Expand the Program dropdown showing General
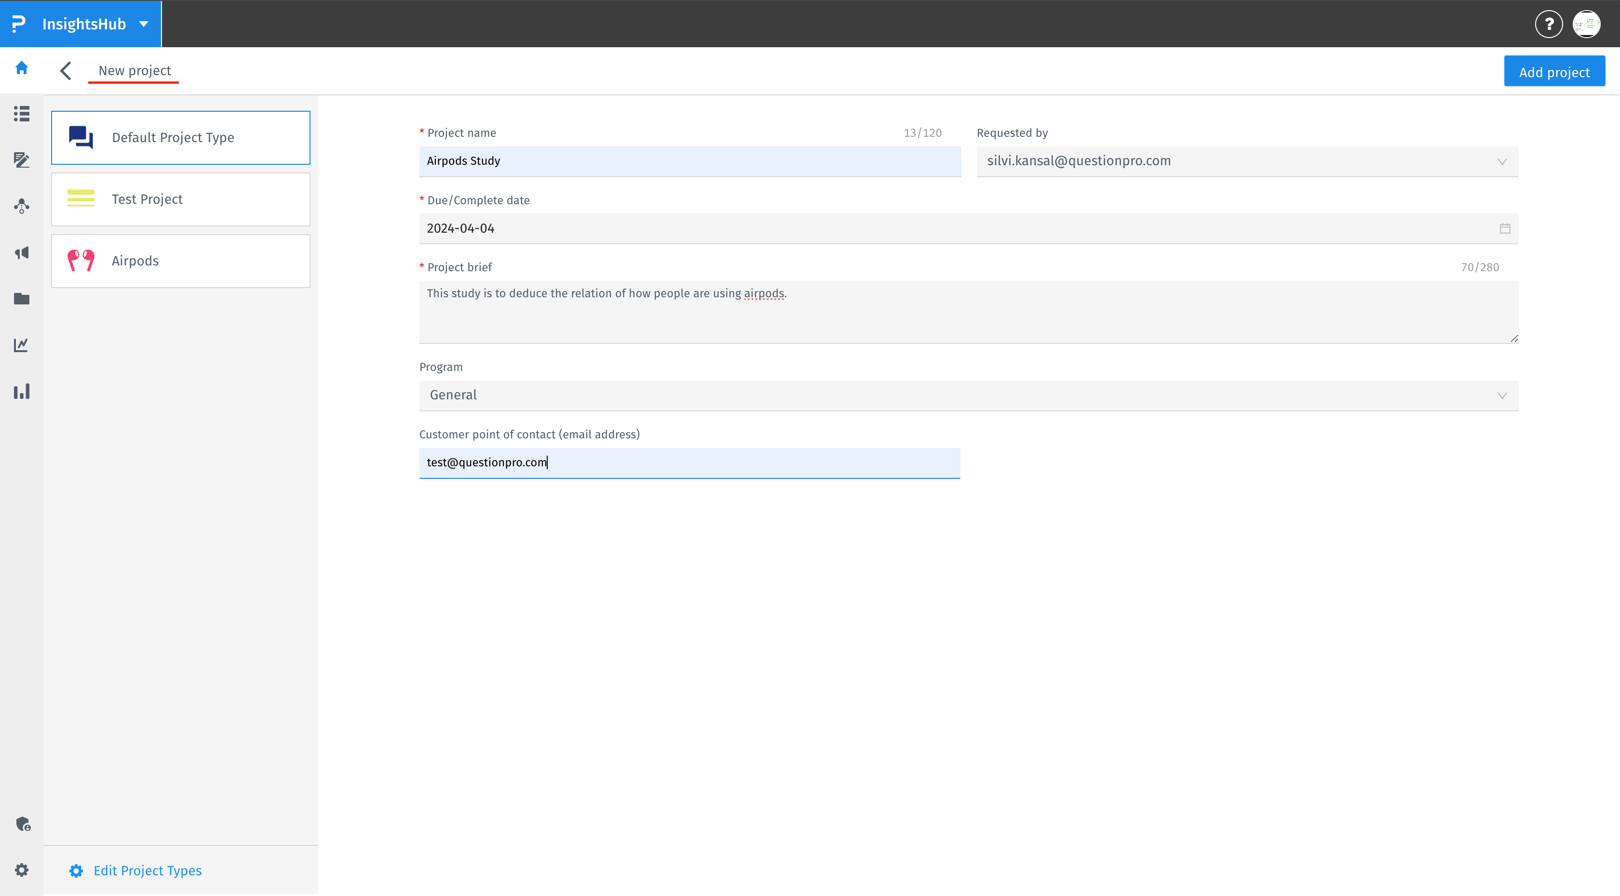This screenshot has width=1620, height=896. coord(1503,395)
